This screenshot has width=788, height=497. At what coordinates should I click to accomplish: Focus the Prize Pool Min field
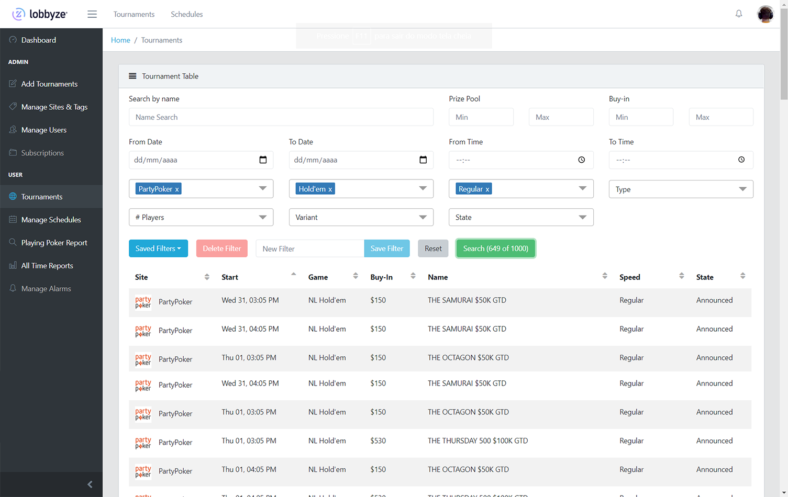481,117
